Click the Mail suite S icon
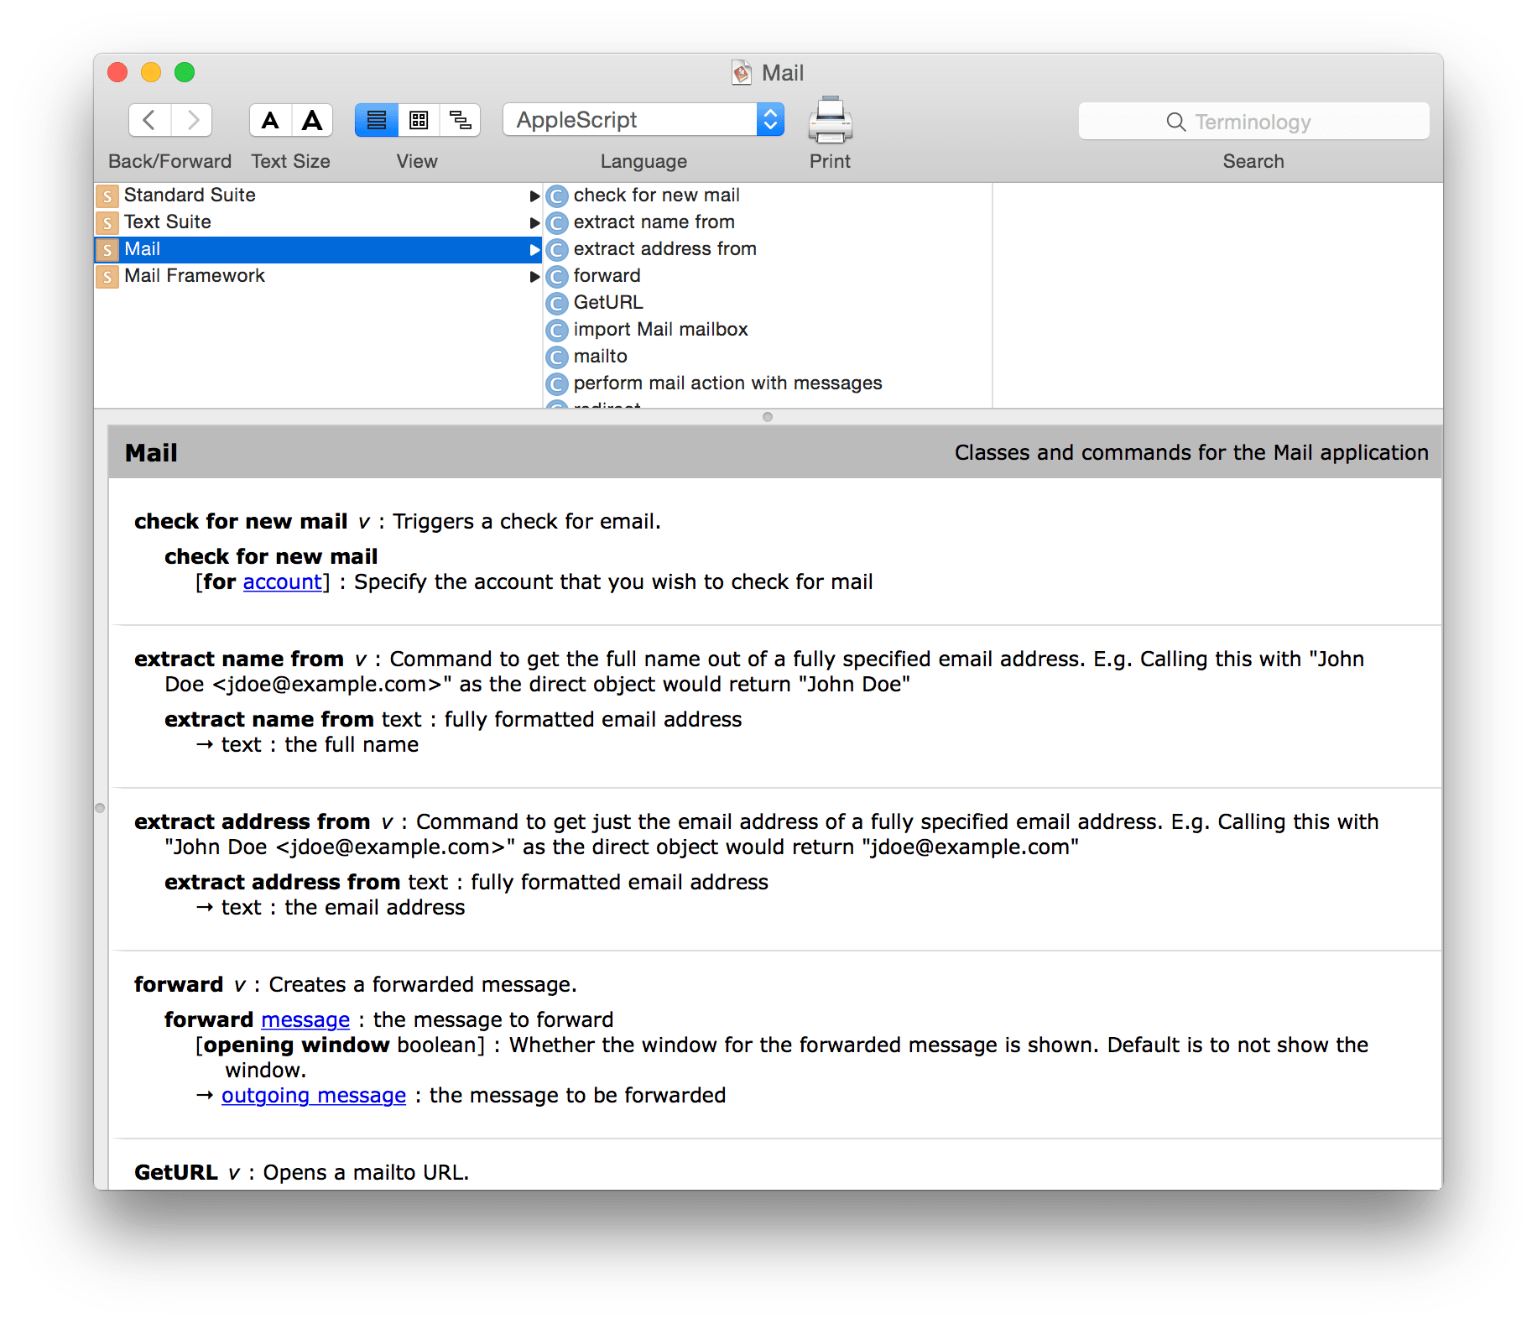 point(107,250)
